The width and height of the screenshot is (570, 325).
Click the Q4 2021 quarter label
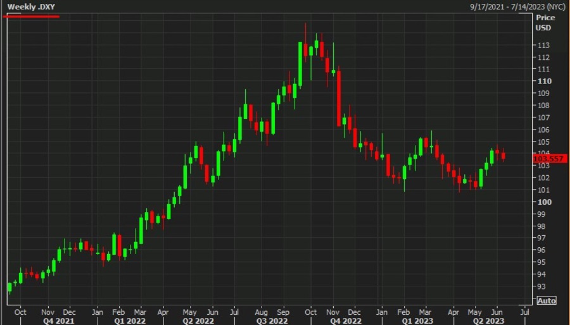click(x=58, y=321)
